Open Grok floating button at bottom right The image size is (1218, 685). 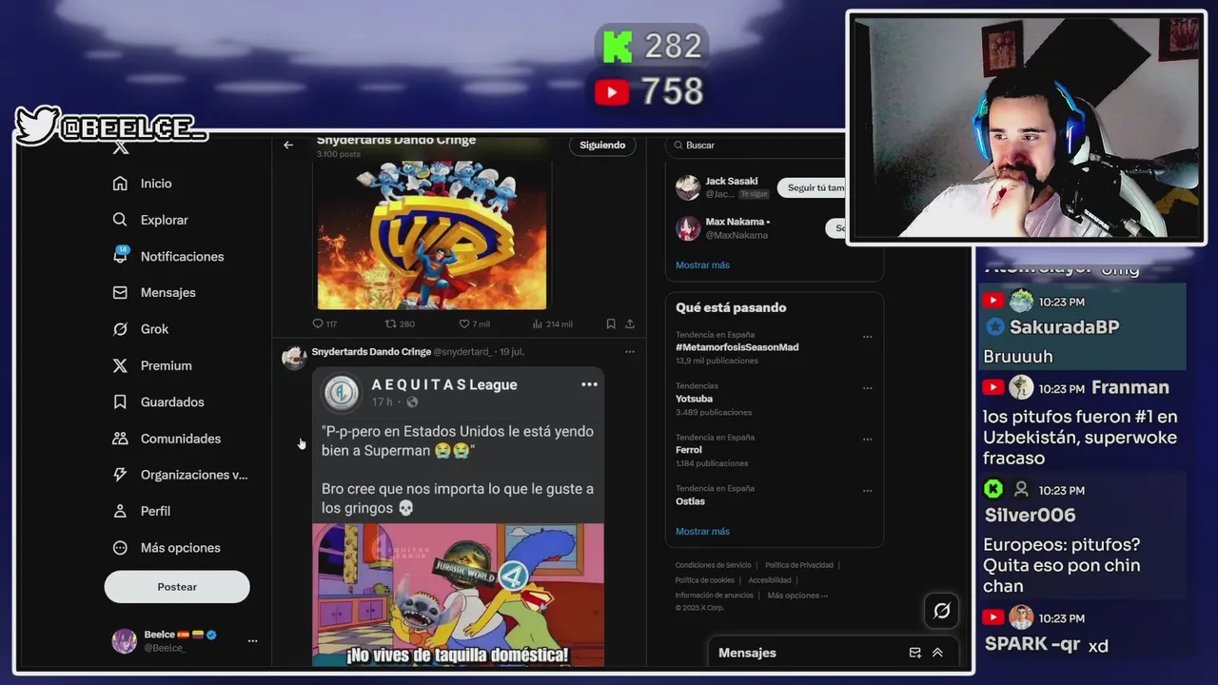tap(942, 611)
